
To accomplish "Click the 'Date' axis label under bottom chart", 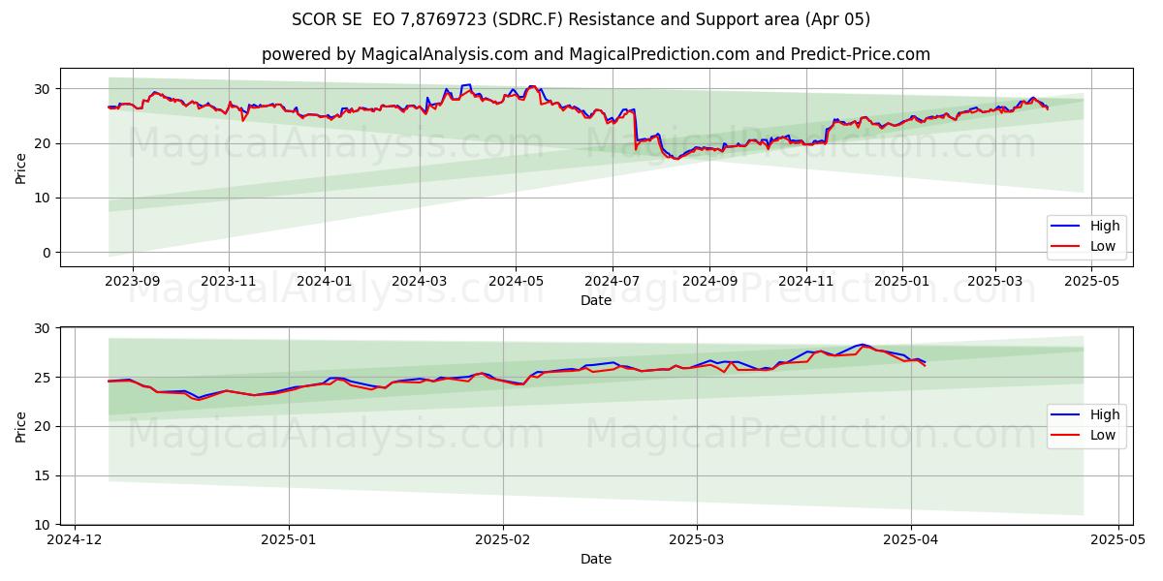I will pyautogui.click(x=596, y=559).
